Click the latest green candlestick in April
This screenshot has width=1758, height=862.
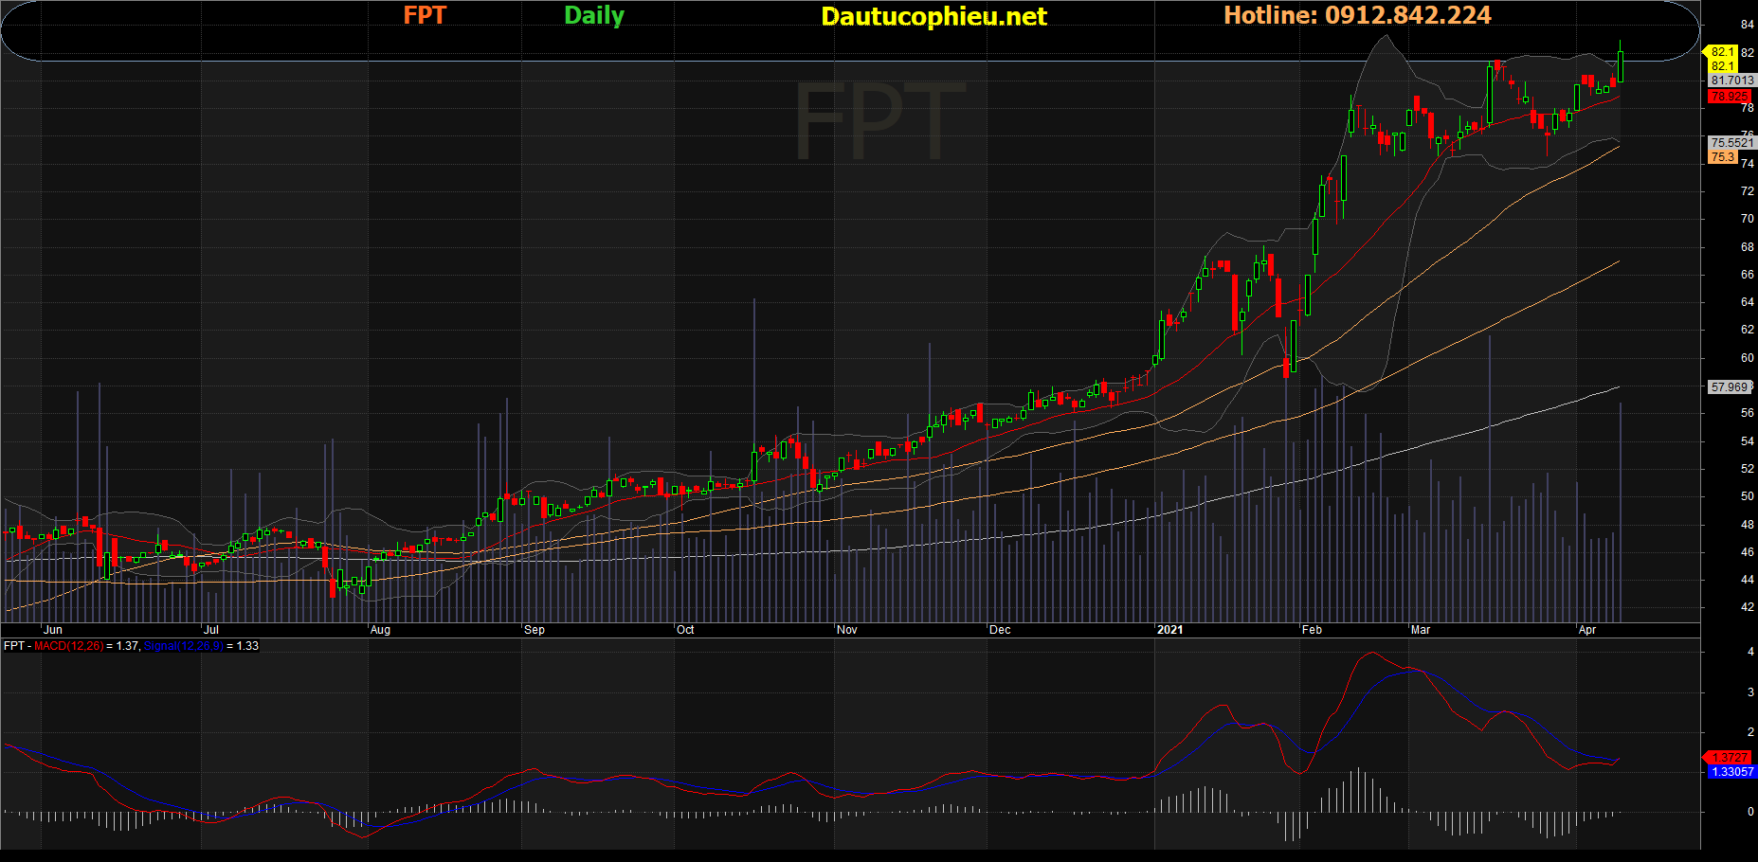click(1621, 64)
